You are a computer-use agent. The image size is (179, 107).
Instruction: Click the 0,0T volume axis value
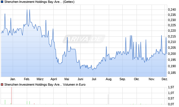pyautogui.click(x=171, y=104)
